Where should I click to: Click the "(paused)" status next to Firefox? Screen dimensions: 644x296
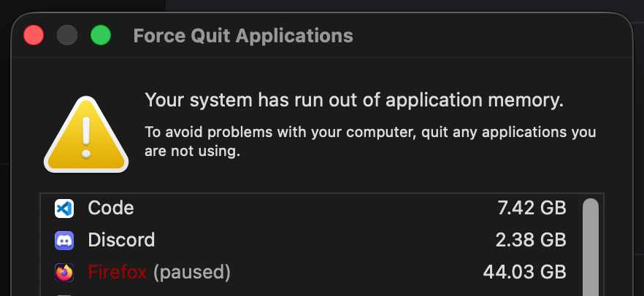[191, 273]
